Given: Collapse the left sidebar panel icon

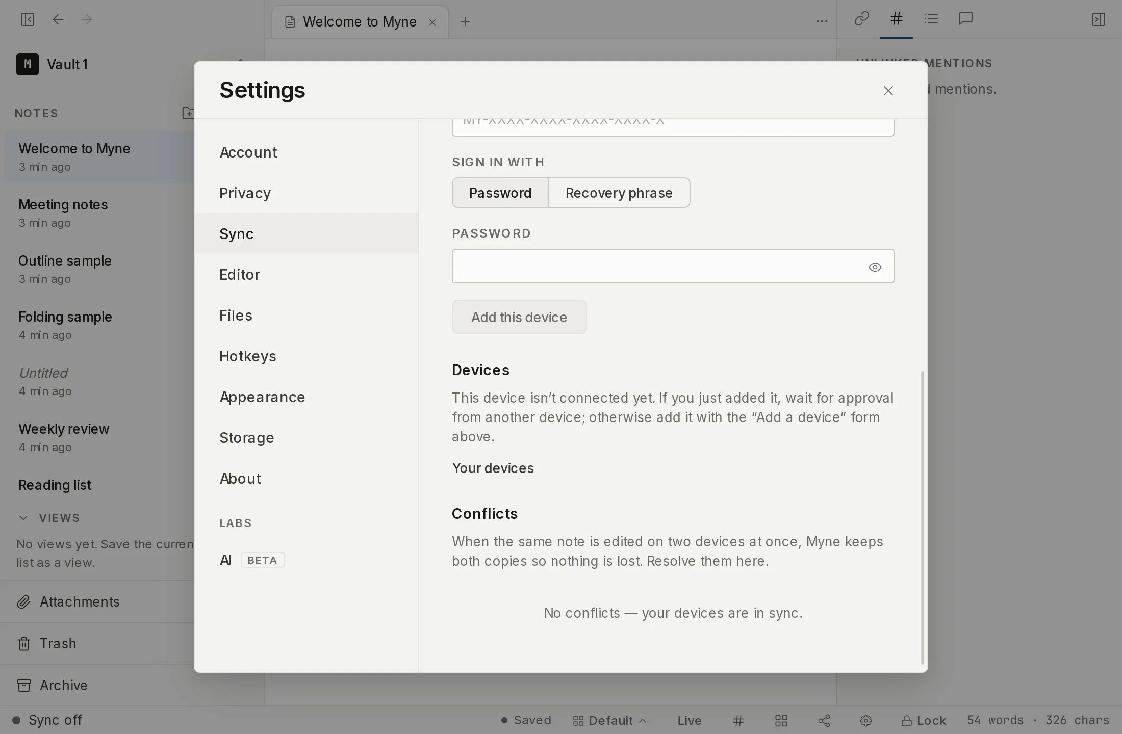Looking at the screenshot, I should click(x=28, y=19).
